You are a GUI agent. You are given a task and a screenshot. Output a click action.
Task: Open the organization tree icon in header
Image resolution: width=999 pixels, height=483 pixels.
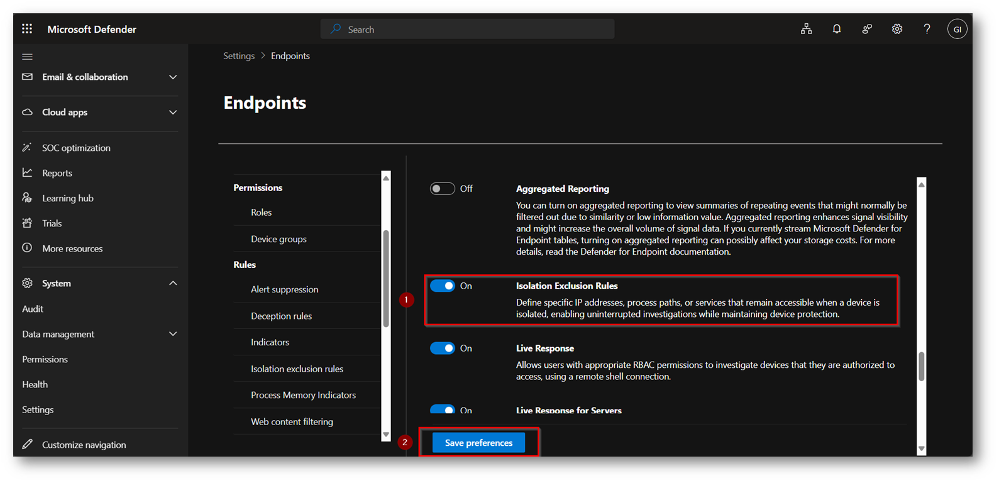point(806,29)
